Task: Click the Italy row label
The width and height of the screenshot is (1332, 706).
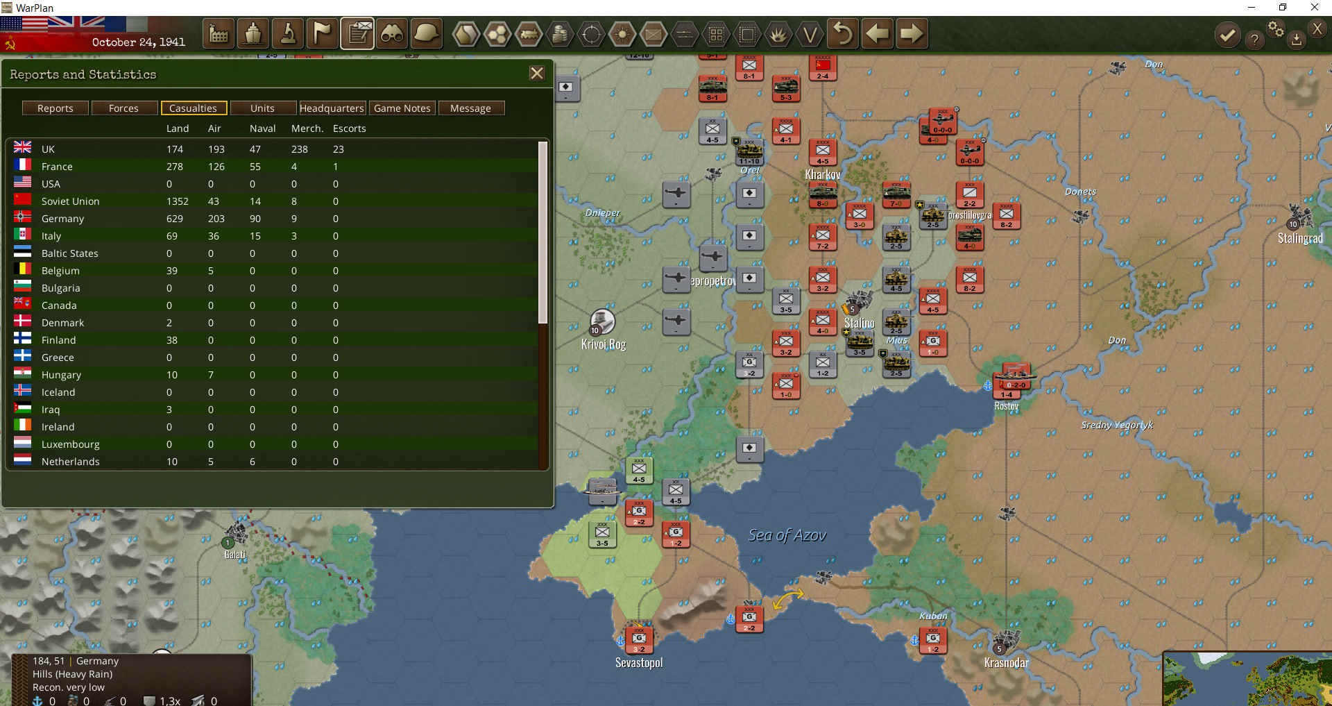Action: point(51,236)
